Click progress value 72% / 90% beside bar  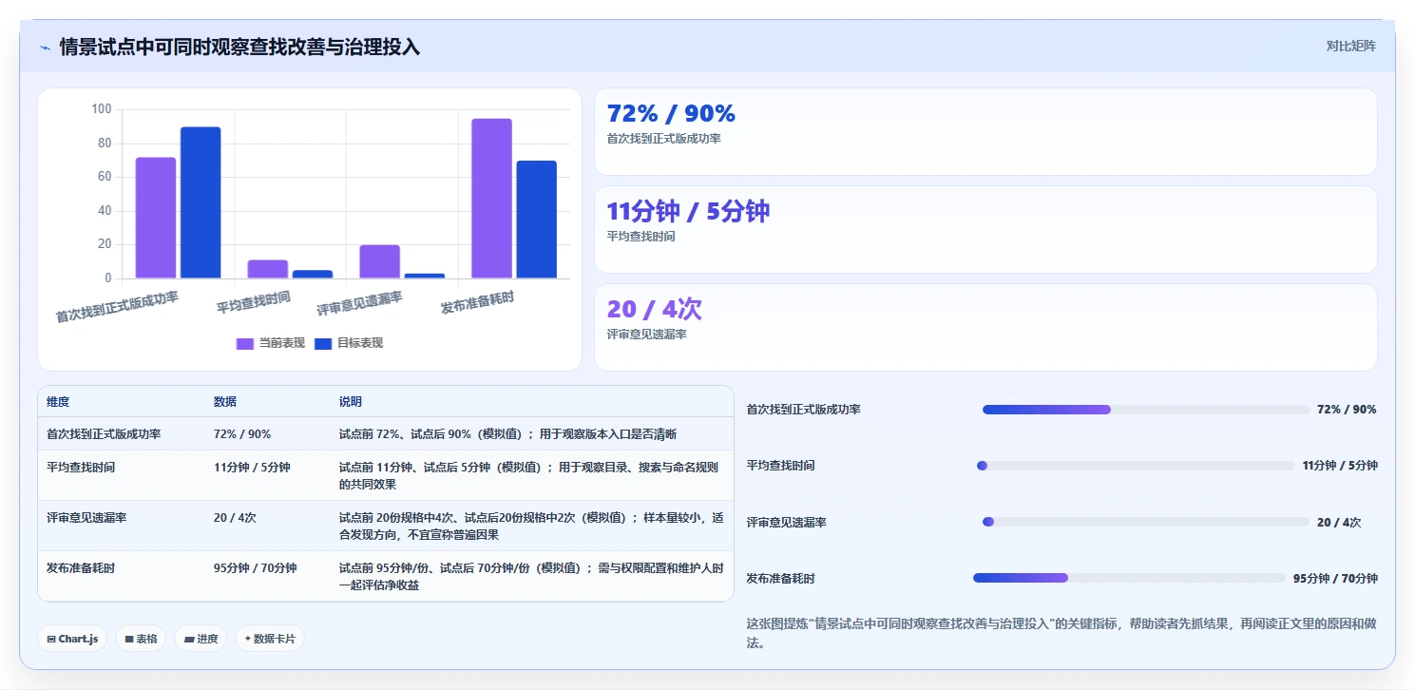click(x=1347, y=410)
